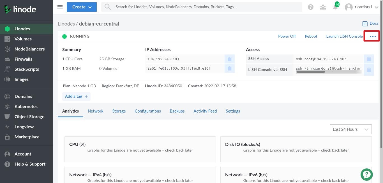The image size is (383, 183).
Task: Click the Power Off button
Action: pyautogui.click(x=287, y=36)
